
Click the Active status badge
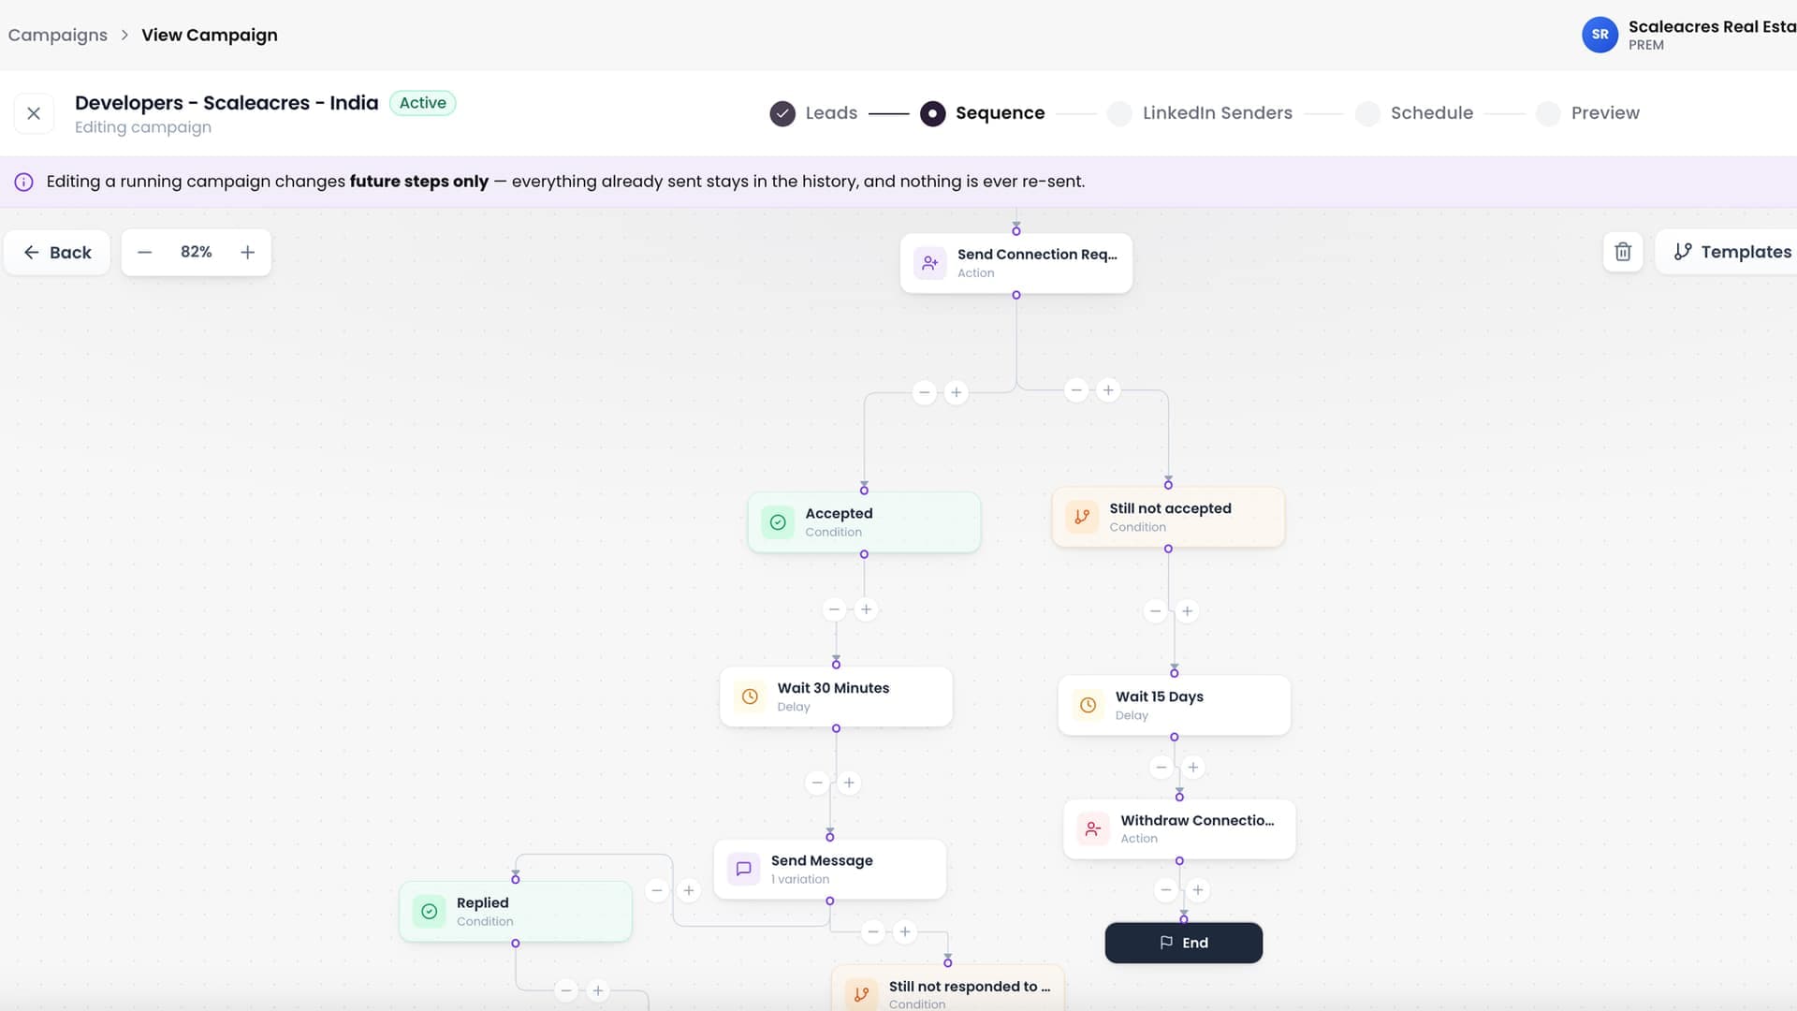(422, 103)
